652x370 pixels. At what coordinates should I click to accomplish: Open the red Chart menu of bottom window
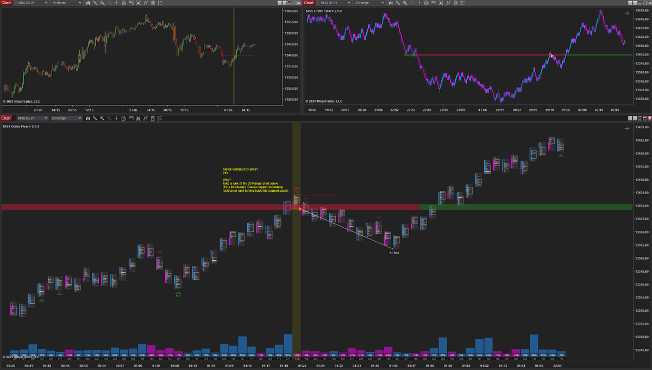(x=6, y=118)
